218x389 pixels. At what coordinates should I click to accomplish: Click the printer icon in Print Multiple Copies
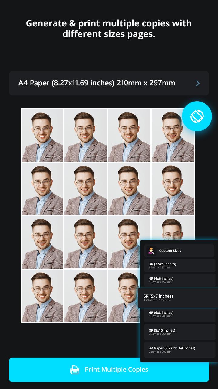tap(75, 370)
